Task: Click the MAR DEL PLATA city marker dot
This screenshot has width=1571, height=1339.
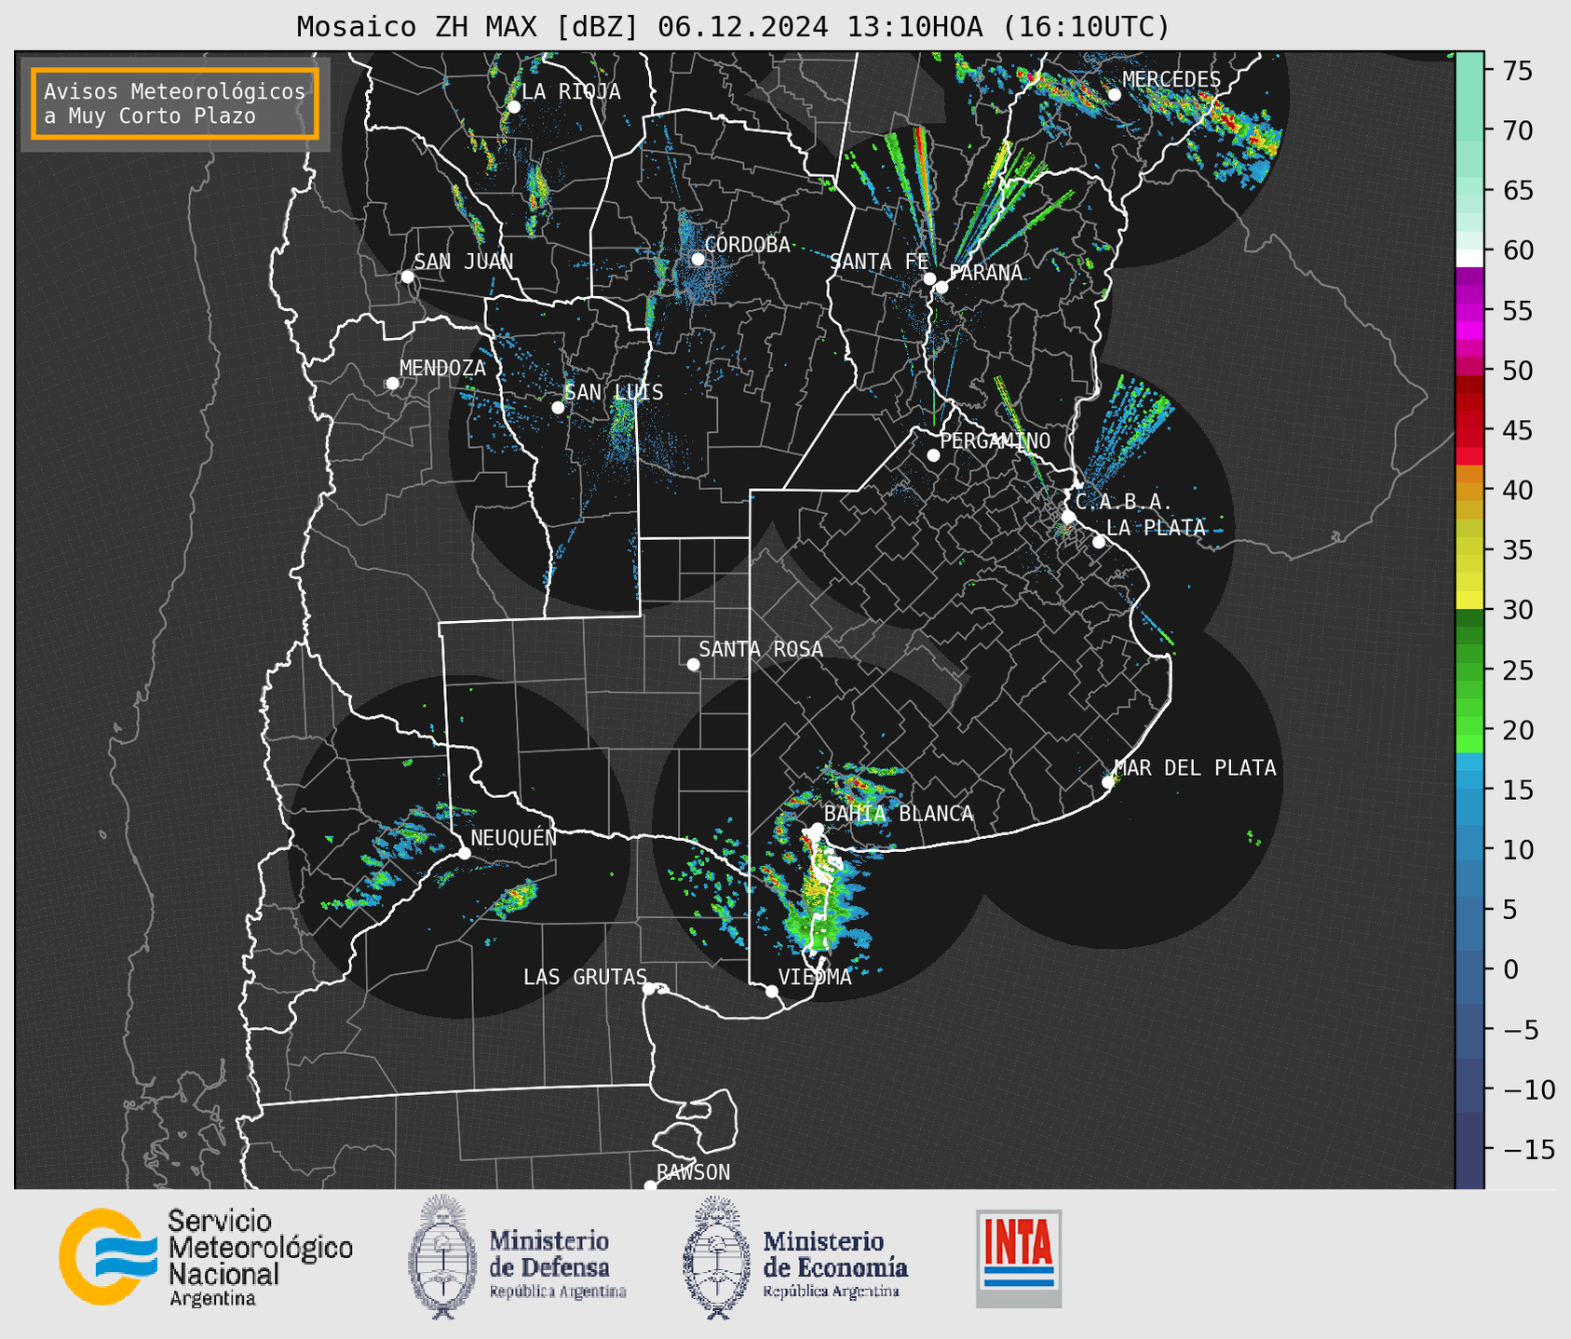Action: coord(1108,782)
